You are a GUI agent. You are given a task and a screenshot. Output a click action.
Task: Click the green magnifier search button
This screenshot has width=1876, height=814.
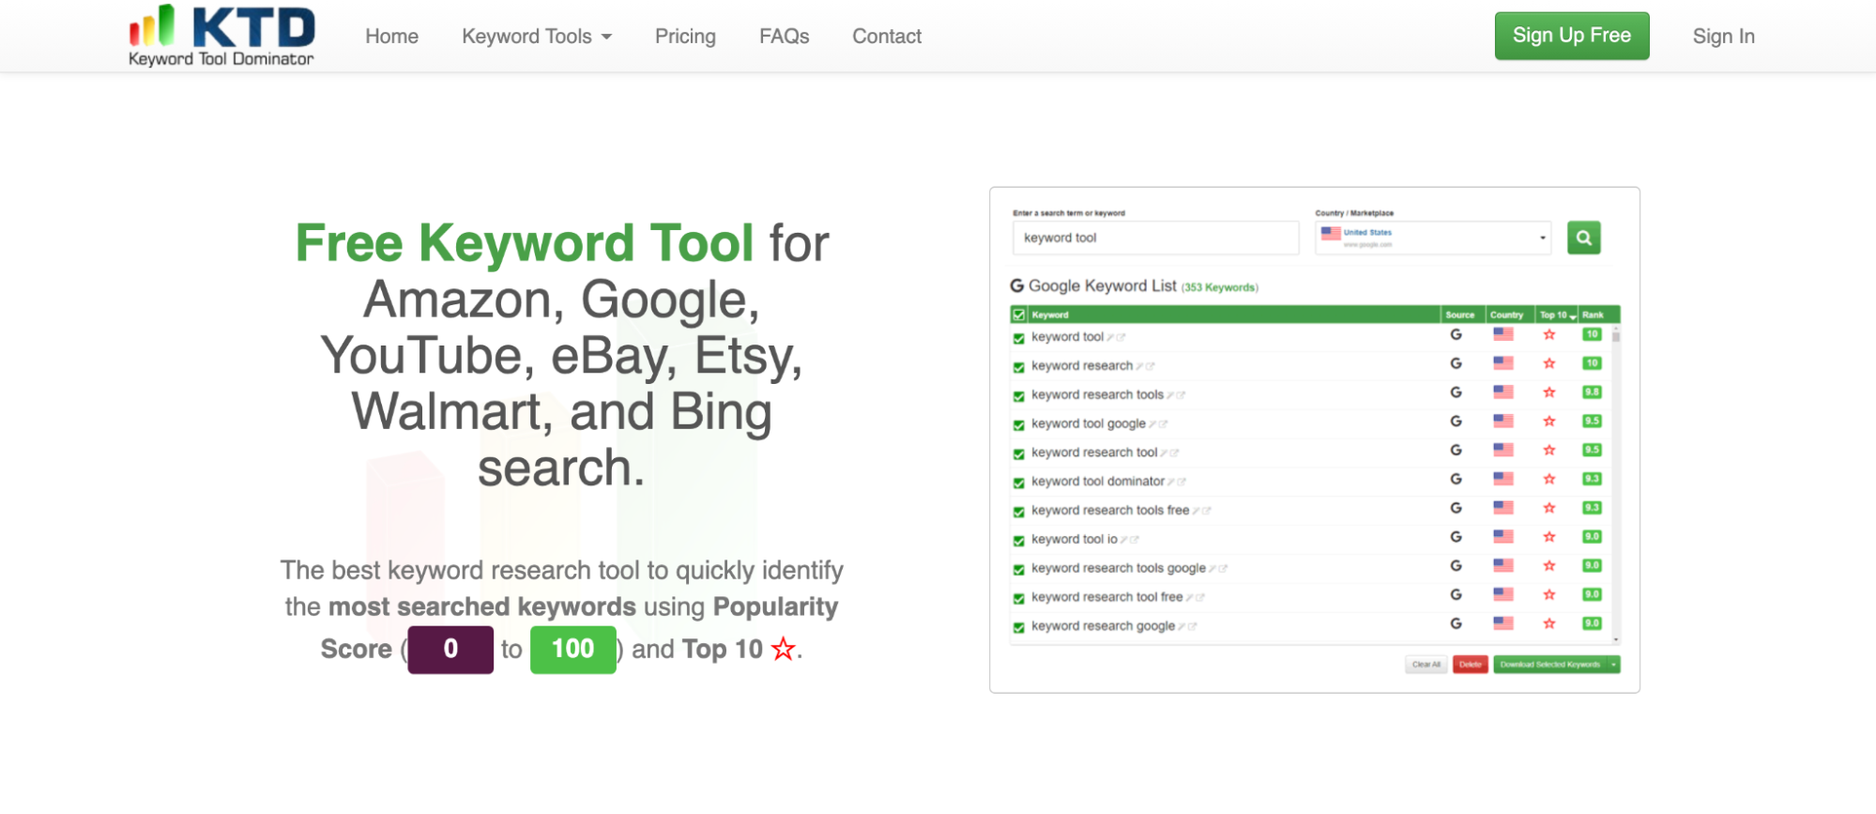(1583, 238)
